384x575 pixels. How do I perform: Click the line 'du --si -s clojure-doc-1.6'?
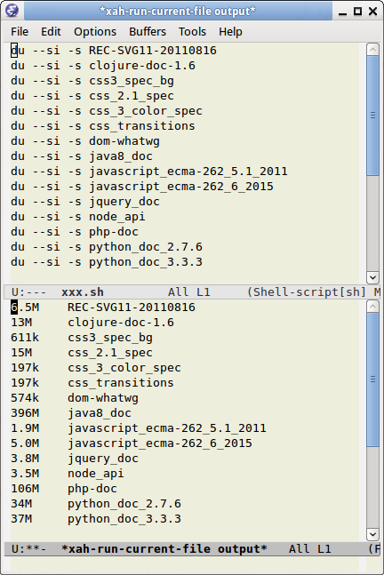tap(103, 66)
